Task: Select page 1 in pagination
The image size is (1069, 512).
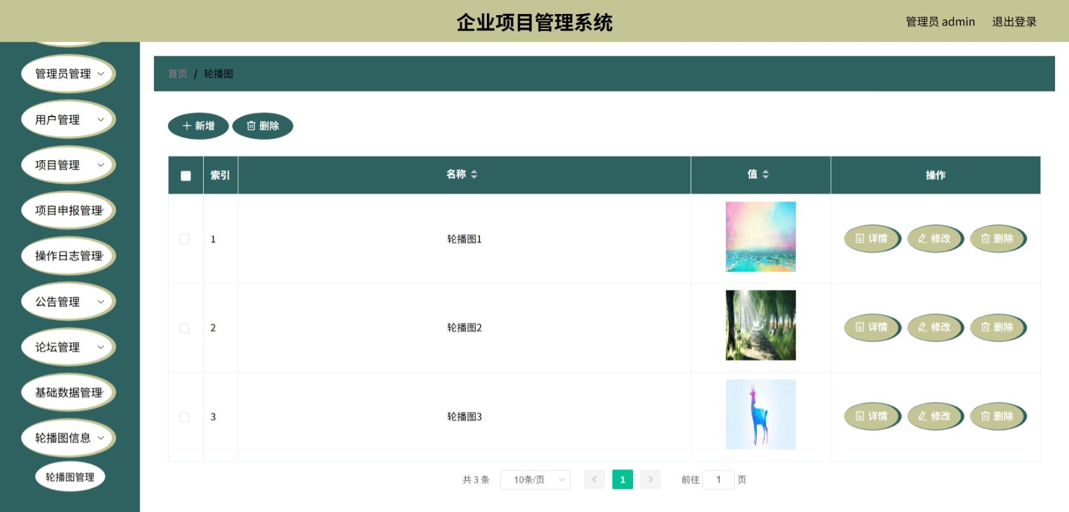Action: [623, 480]
